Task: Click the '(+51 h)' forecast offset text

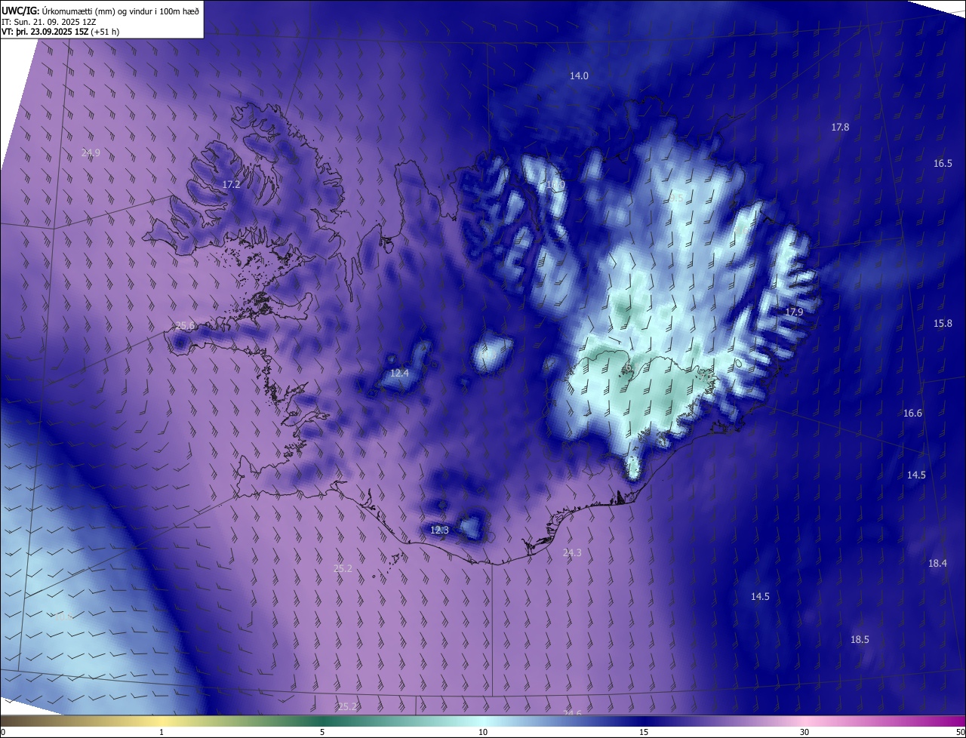Action: [x=105, y=32]
